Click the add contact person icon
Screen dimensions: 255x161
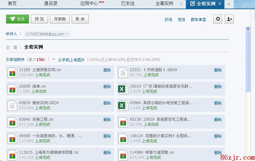pos(229,19)
